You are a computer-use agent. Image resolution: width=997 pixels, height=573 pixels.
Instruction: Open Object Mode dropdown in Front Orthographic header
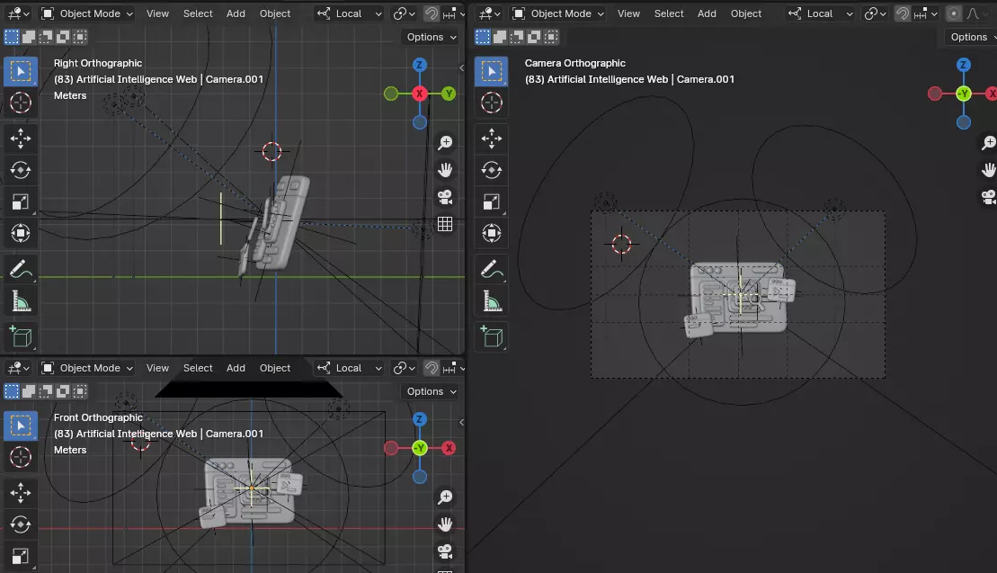coord(87,368)
